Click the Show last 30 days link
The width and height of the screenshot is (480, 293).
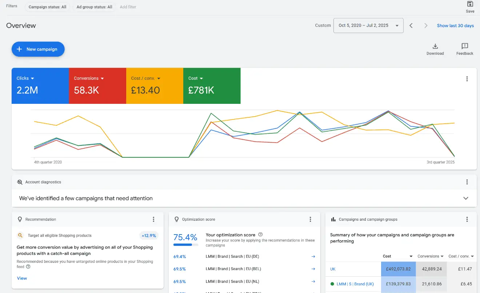pyautogui.click(x=455, y=25)
